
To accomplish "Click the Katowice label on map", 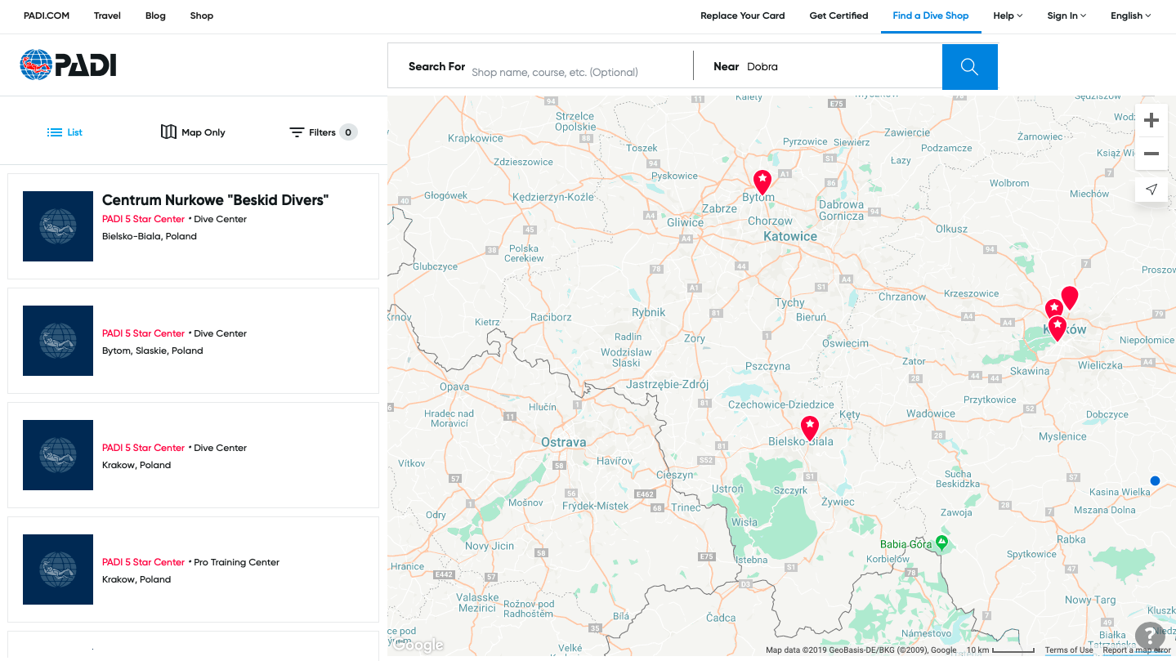I will point(790,236).
